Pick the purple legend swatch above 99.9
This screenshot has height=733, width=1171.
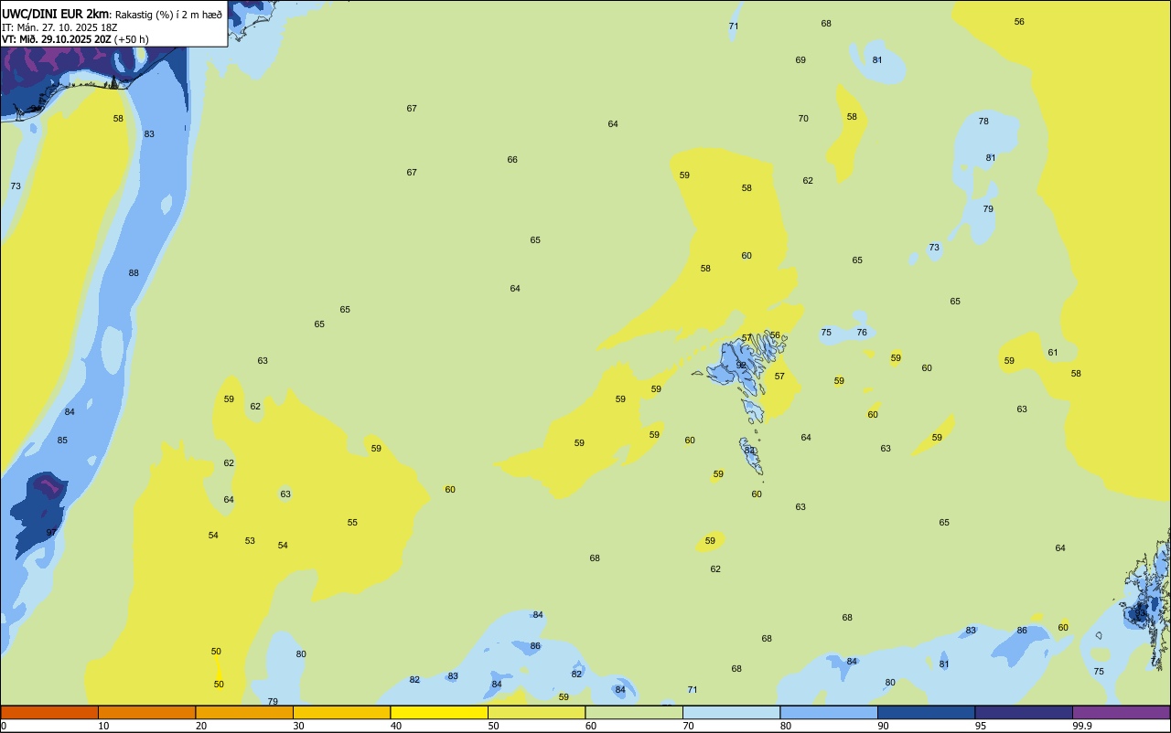(x=1121, y=712)
